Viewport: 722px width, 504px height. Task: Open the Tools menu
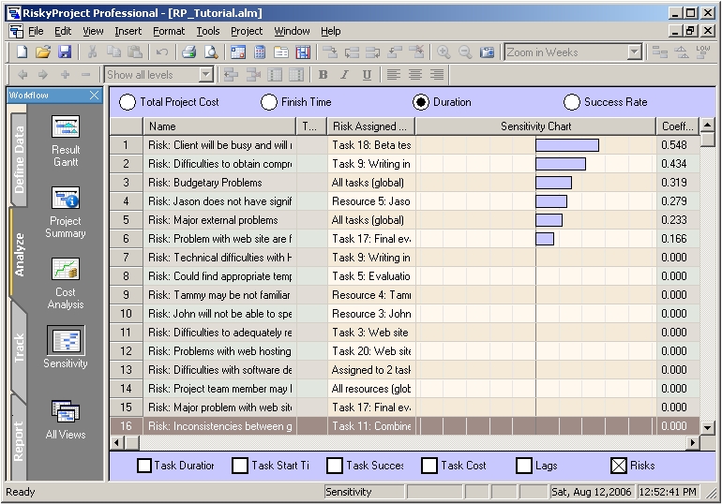(x=207, y=31)
